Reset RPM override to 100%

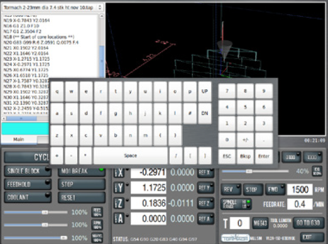pyautogui.click(x=97, y=225)
